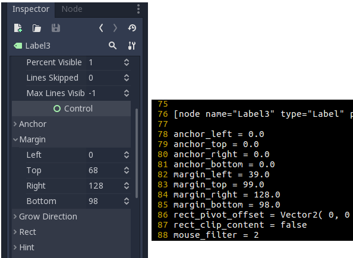Image resolution: width=353 pixels, height=258 pixels.
Task: Expand the Rect section
Action: tap(71, 232)
